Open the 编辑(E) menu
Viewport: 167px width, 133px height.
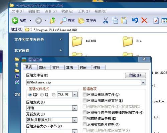tap(34, 11)
